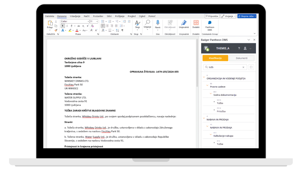Click the yellow highlight color button
Image resolution: width=302 pixels, height=170 pixels.
pyautogui.click(x=70, y=30)
